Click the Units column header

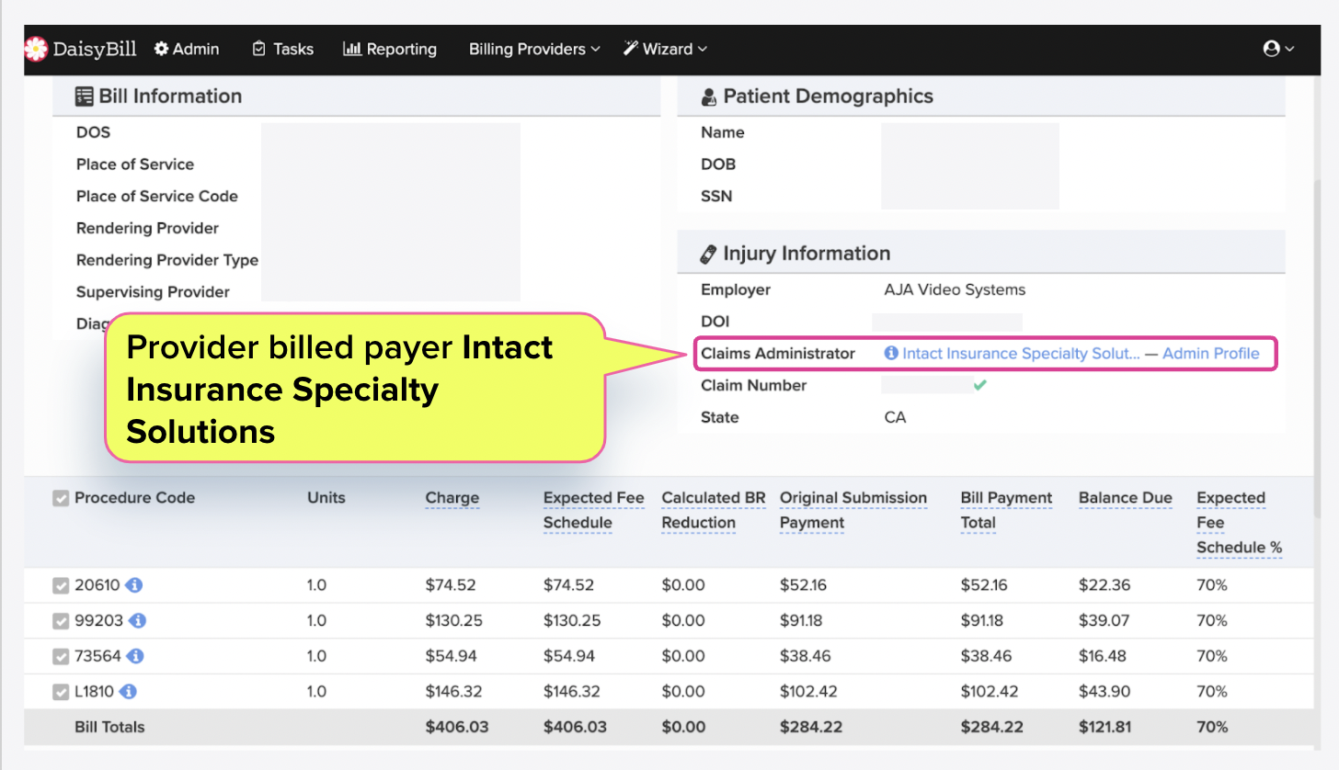click(326, 498)
